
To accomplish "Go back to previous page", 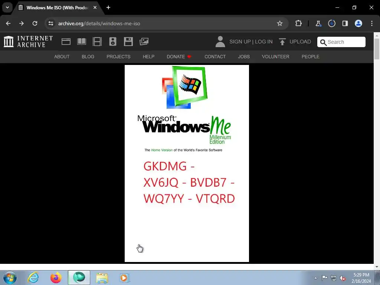I will click(8, 23).
